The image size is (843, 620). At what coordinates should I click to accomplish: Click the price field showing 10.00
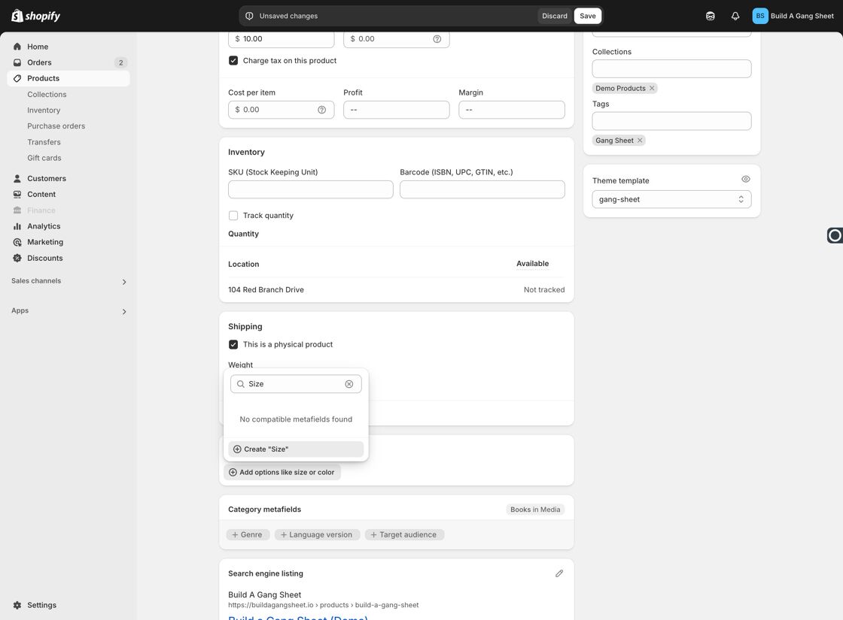click(x=282, y=38)
